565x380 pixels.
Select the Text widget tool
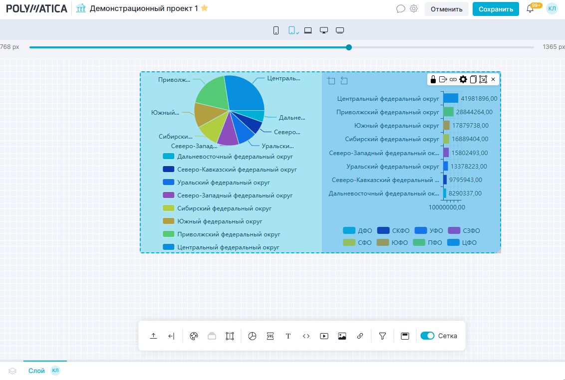[x=288, y=336]
